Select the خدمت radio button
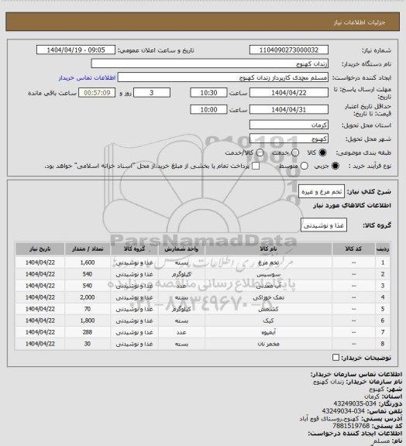 click(x=295, y=153)
